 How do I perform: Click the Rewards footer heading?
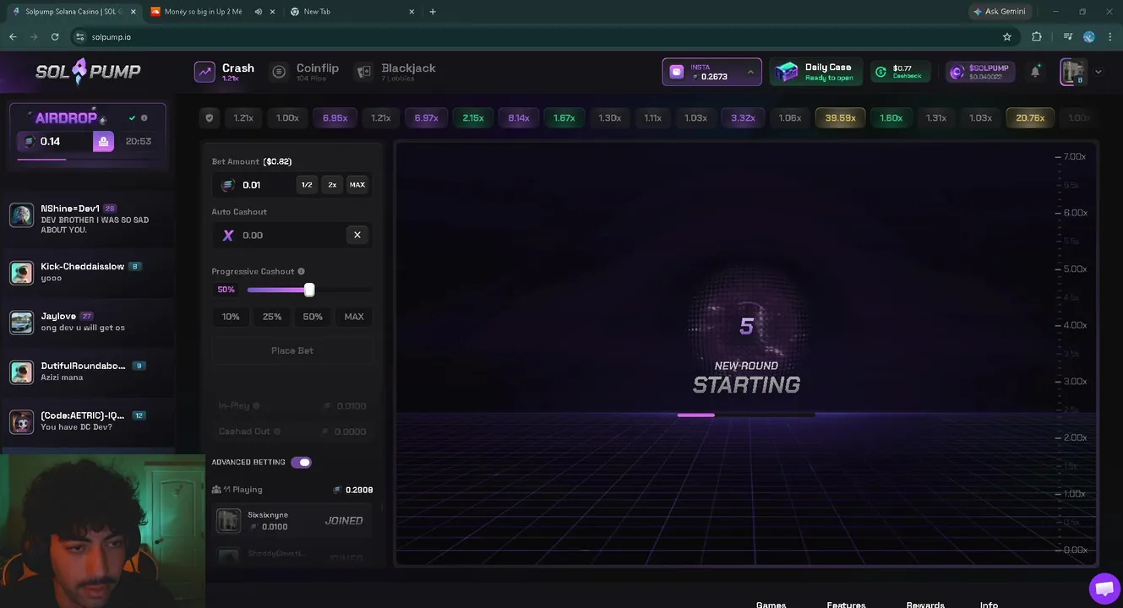click(925, 603)
